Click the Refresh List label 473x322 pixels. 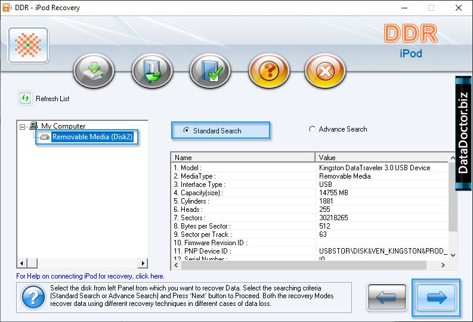click(x=52, y=99)
